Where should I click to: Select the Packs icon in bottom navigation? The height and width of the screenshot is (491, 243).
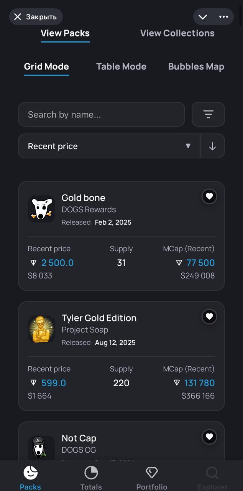click(x=30, y=473)
